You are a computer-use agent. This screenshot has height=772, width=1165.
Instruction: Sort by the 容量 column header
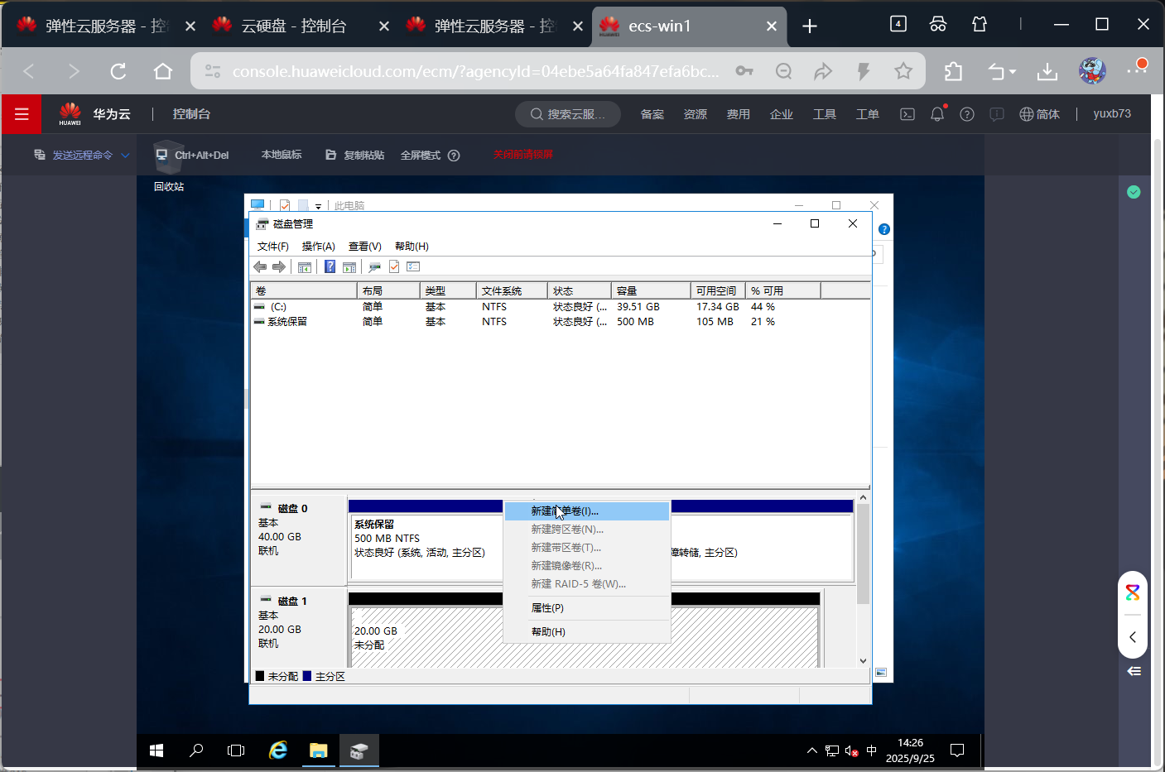click(x=651, y=290)
